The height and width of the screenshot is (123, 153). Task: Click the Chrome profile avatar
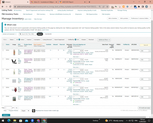147,6
